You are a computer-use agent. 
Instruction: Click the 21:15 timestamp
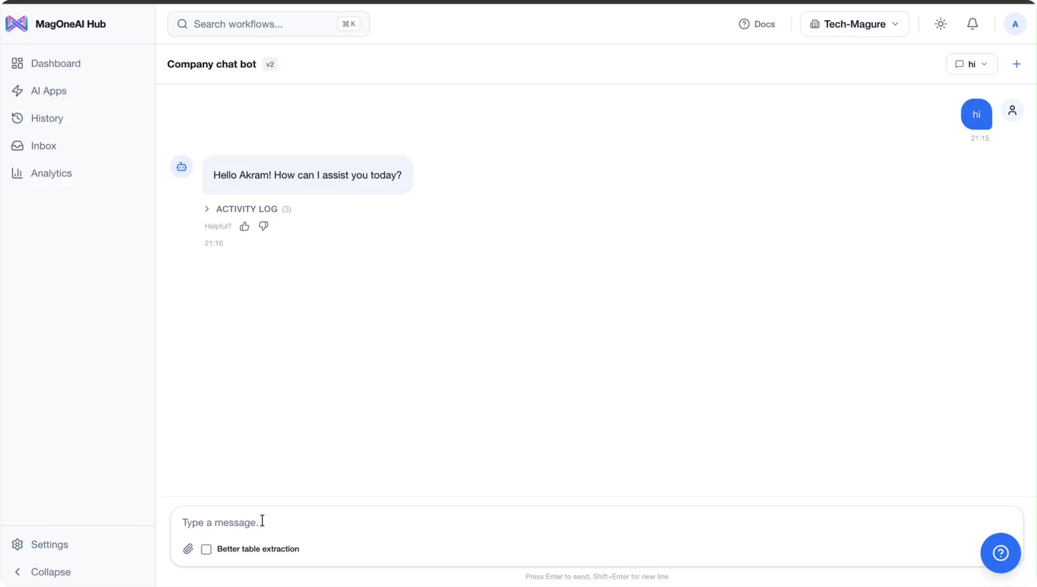(980, 138)
